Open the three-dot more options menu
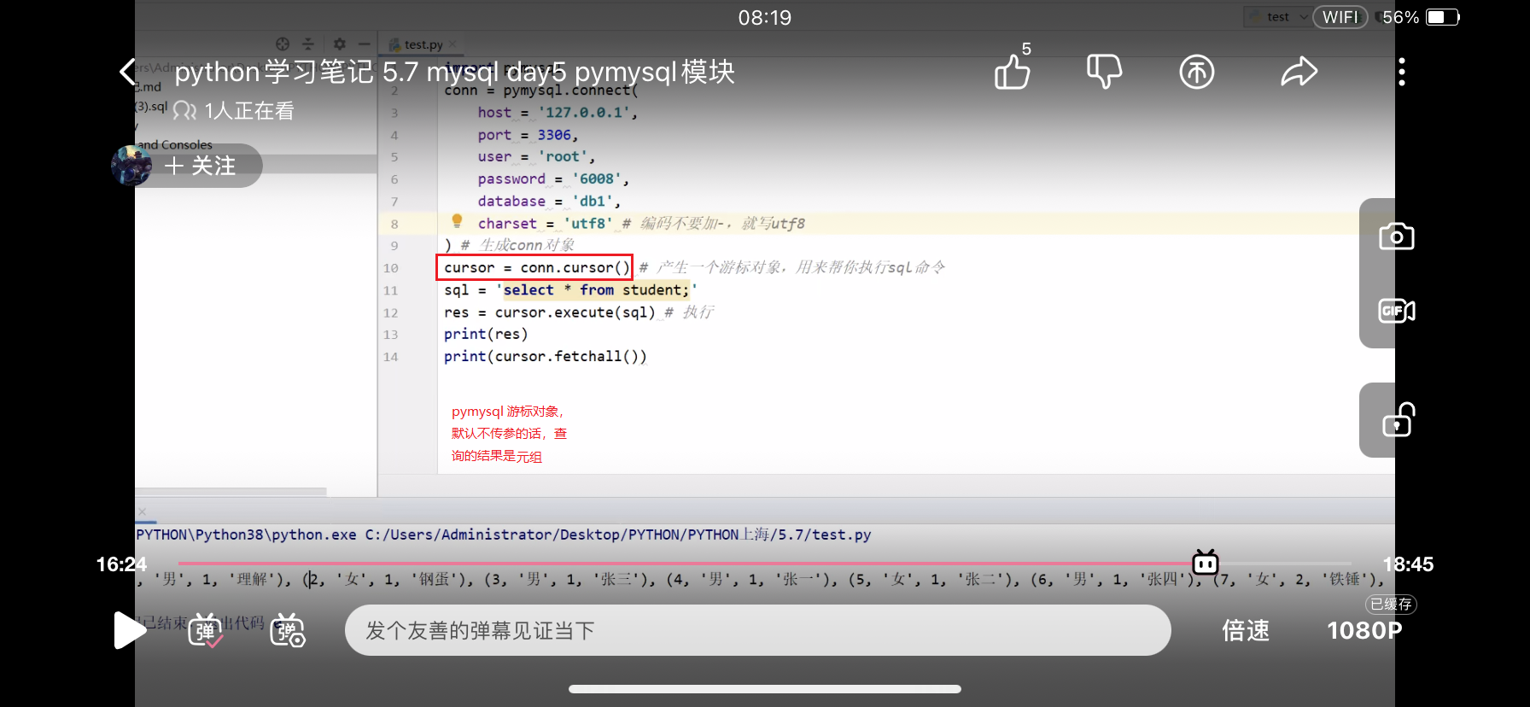 coord(1402,72)
